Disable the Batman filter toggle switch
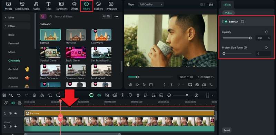The height and width of the screenshot is (135, 276). (x=225, y=21)
